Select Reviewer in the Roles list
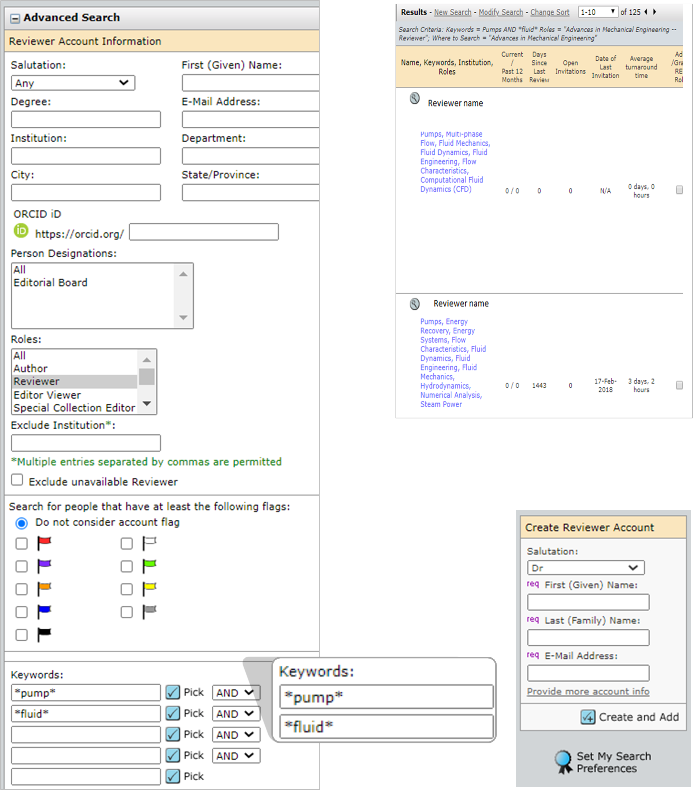The height and width of the screenshot is (790, 693). point(37,381)
